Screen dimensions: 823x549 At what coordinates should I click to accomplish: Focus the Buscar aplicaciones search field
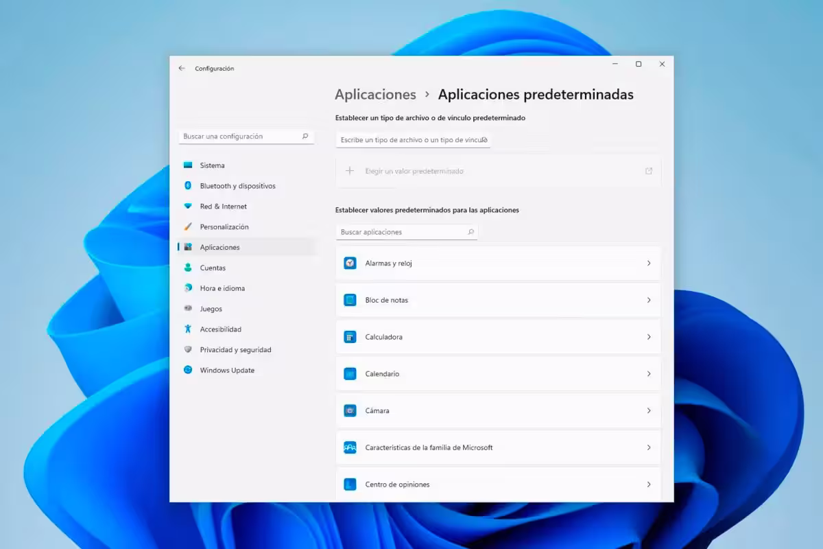(407, 232)
